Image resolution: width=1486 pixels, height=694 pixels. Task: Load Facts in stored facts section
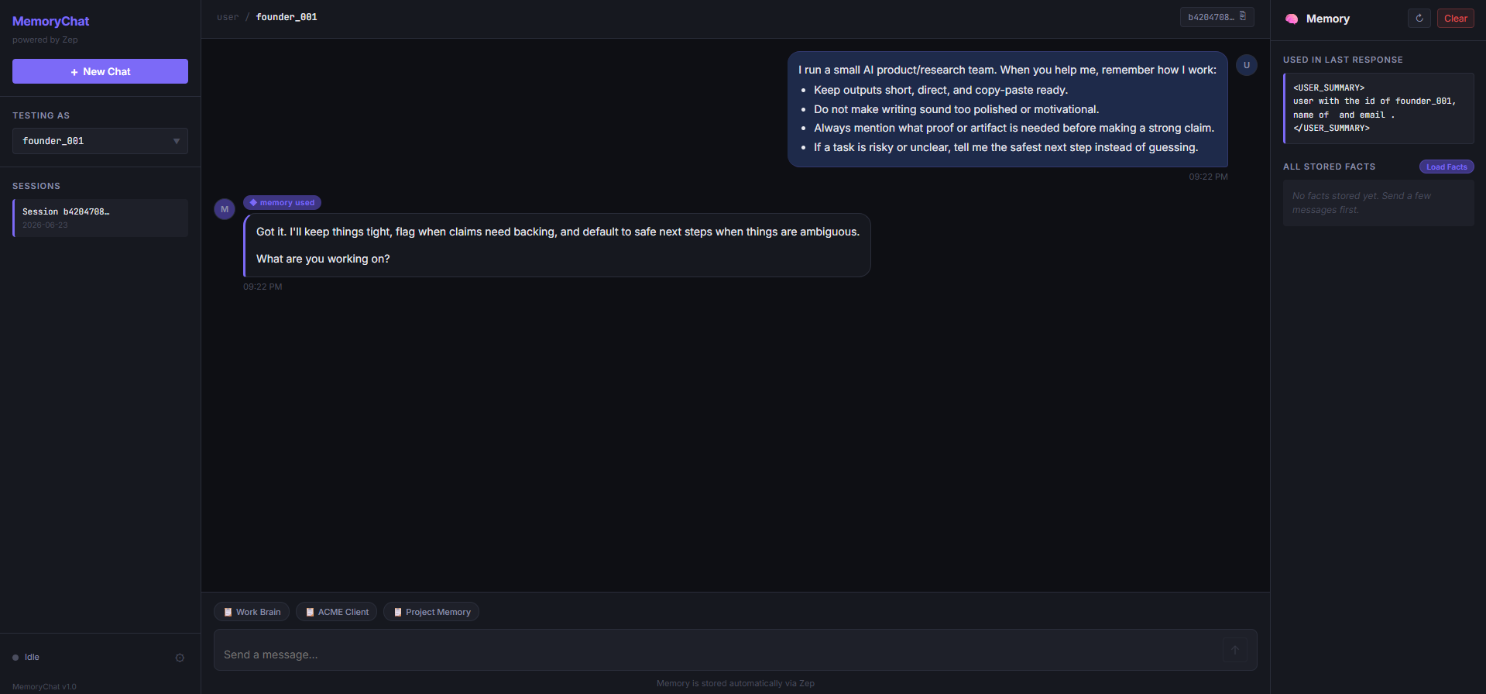tap(1447, 167)
